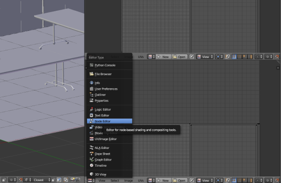Enable UV face select mode, lower header
The height and width of the screenshot is (183, 281).
(245, 180)
